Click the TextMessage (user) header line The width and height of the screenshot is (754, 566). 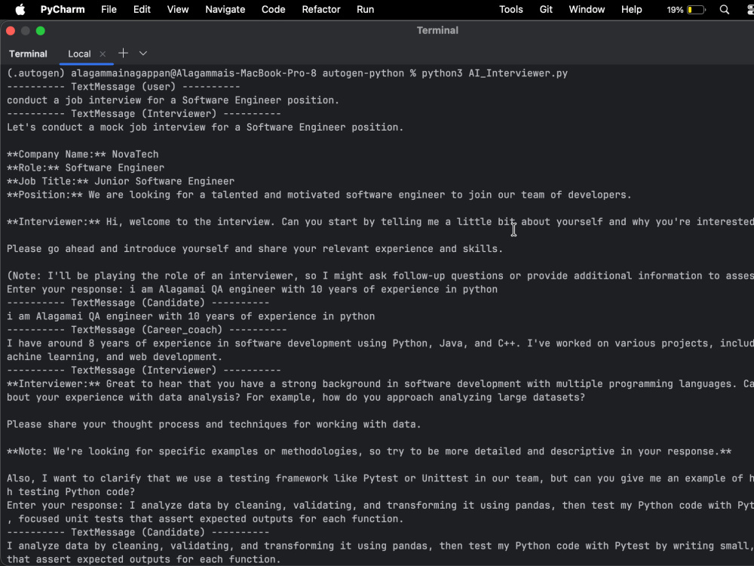[123, 87]
